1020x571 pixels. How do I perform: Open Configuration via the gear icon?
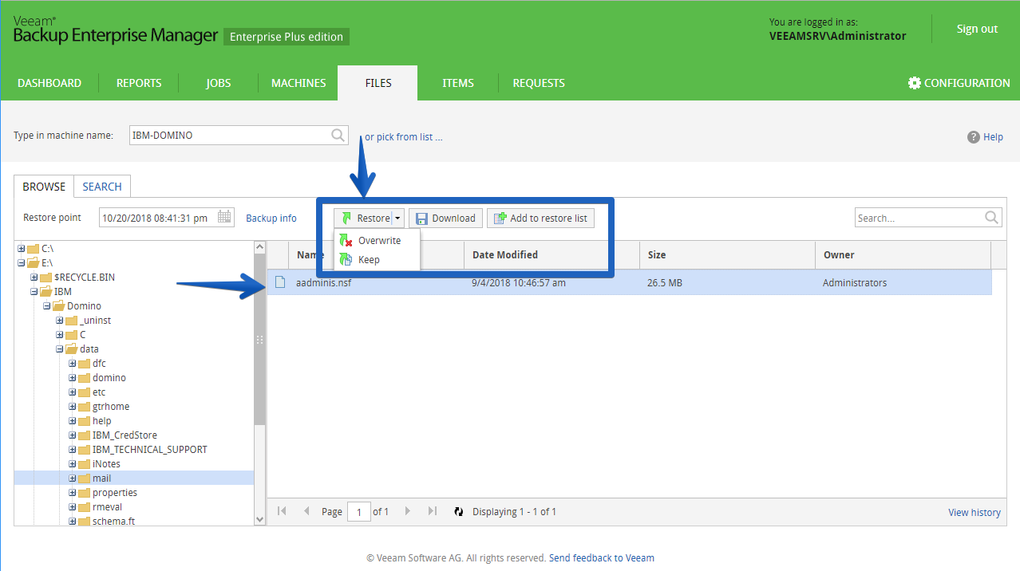(915, 83)
